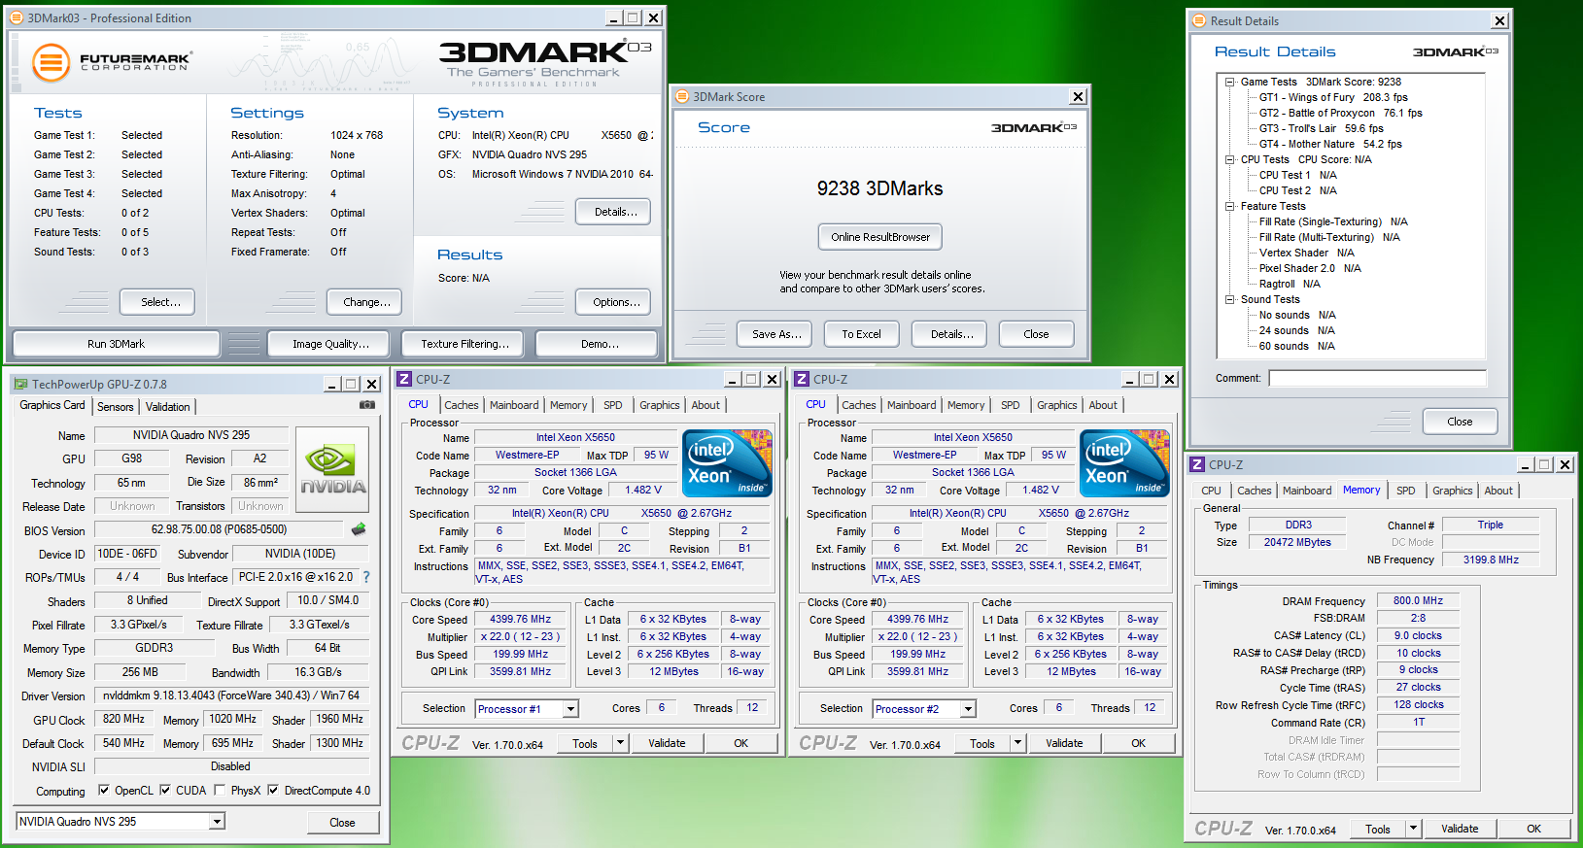The width and height of the screenshot is (1583, 848).
Task: Click the Run 3DMark button
Action: pos(116,344)
